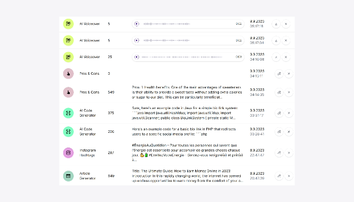This screenshot has height=202, width=354.
Task: Delete the 549-word Pros & Cons entry
Action: 289,92
